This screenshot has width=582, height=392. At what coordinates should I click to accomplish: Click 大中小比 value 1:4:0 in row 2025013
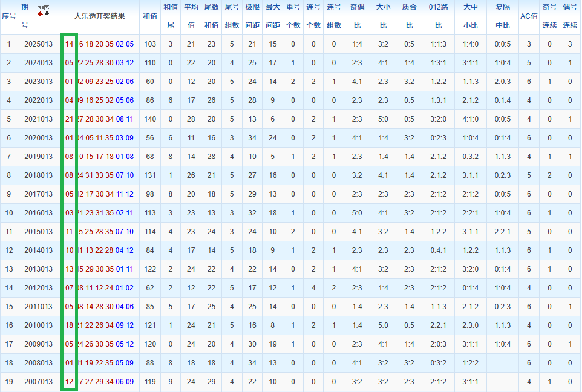[471, 44]
